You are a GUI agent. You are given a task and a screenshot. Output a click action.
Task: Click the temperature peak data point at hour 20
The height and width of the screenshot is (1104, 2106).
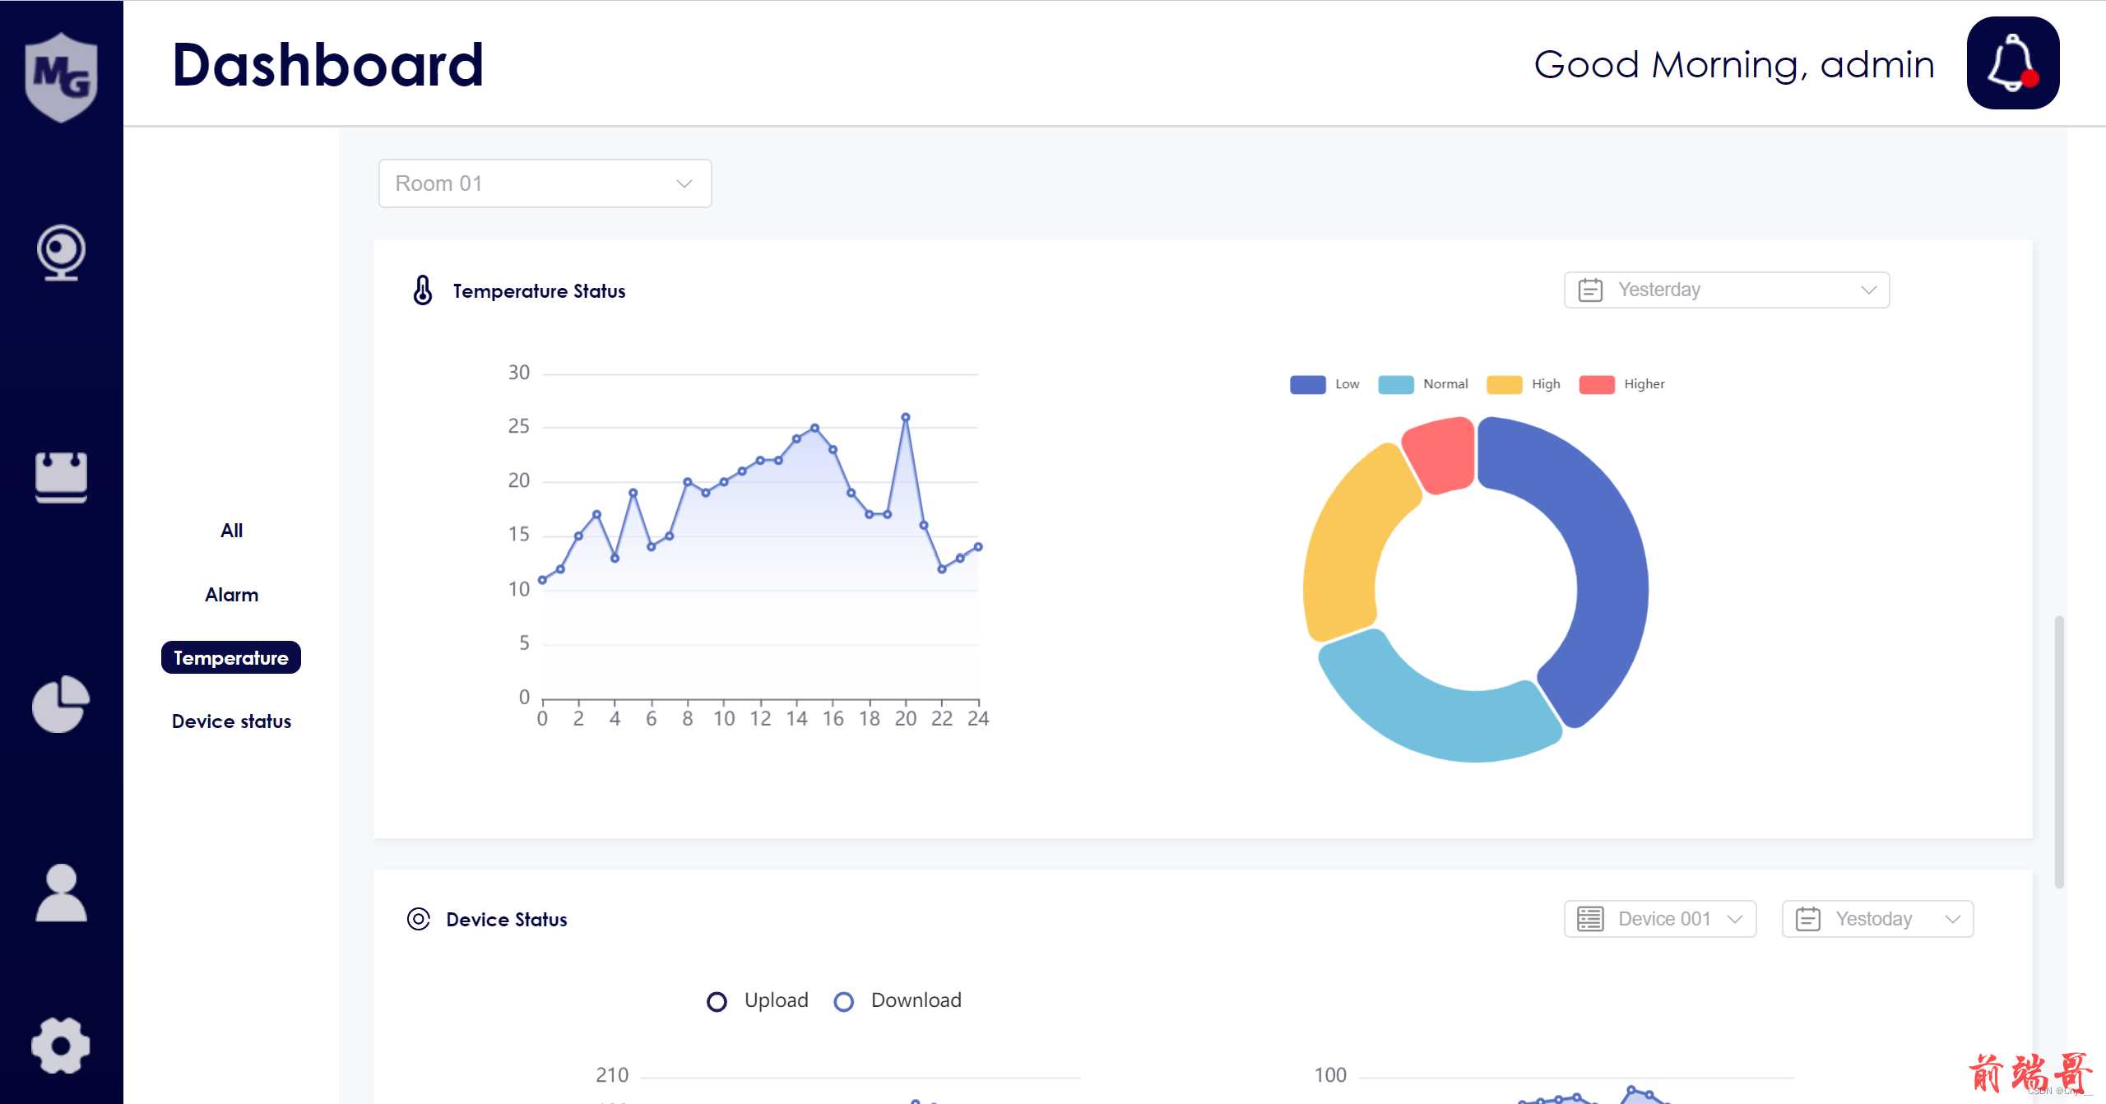[905, 417]
